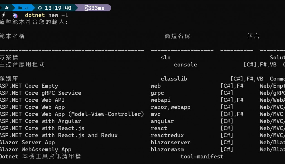Click the 'tool-manifest' short name
The image size is (285, 164).
coord(202,157)
